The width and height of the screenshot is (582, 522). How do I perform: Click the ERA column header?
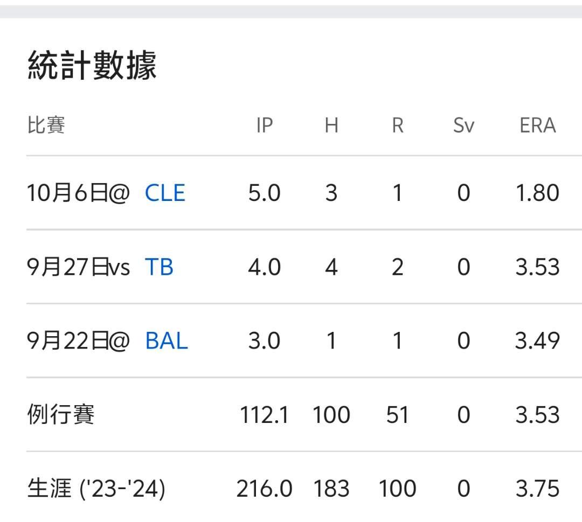click(537, 126)
